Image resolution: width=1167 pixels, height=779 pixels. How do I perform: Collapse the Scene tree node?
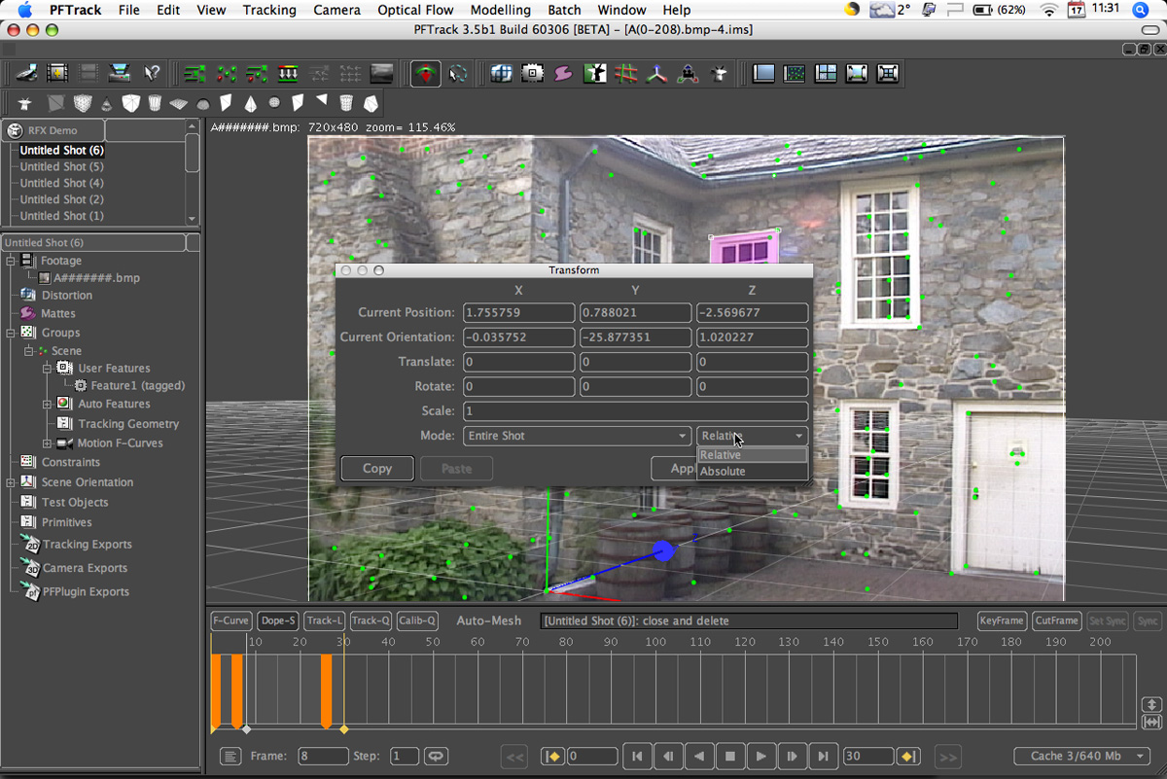[x=29, y=351]
